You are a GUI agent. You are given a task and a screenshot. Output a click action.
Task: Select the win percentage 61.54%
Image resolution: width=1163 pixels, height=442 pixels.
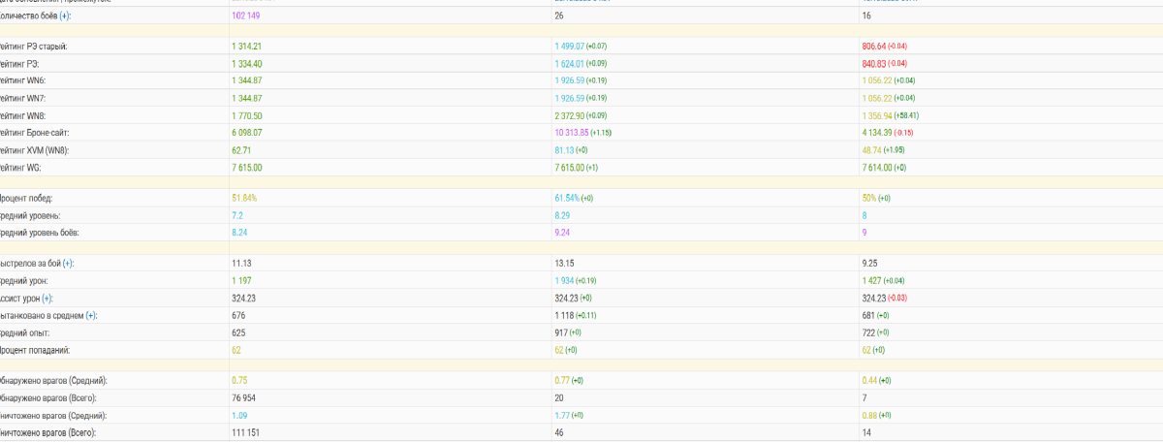(x=567, y=198)
